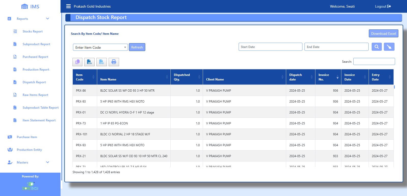407x196 pixels.
Task: Select BLDC CI NORYAL 2 HP 18 STAGE W/F
Action: pyautogui.click(x=125, y=134)
